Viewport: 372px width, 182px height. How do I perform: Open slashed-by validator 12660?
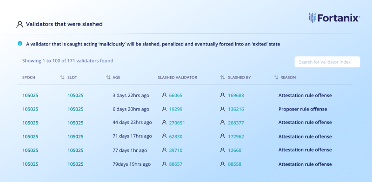coord(235,150)
